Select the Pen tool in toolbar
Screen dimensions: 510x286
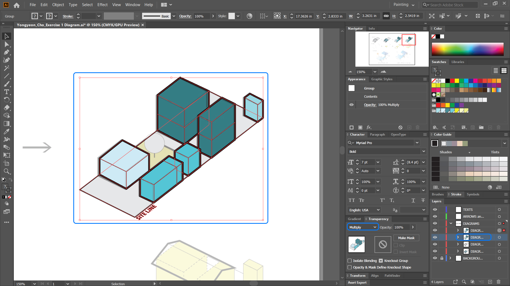pos(6,52)
